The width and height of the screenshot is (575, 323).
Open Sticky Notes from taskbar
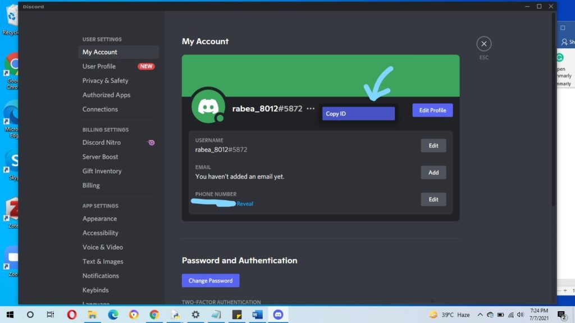tap(237, 315)
